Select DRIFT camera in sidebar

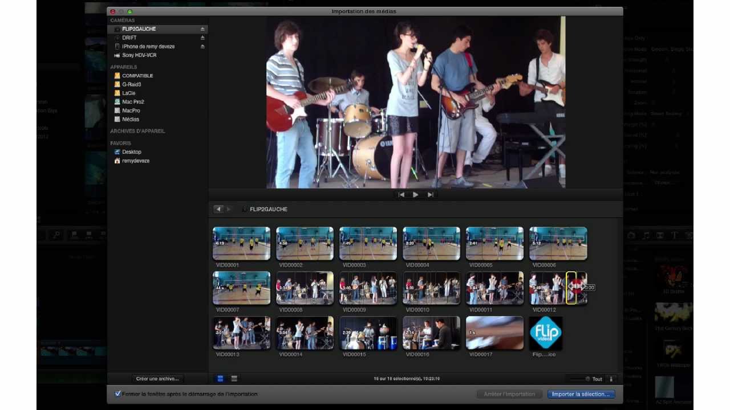129,38
